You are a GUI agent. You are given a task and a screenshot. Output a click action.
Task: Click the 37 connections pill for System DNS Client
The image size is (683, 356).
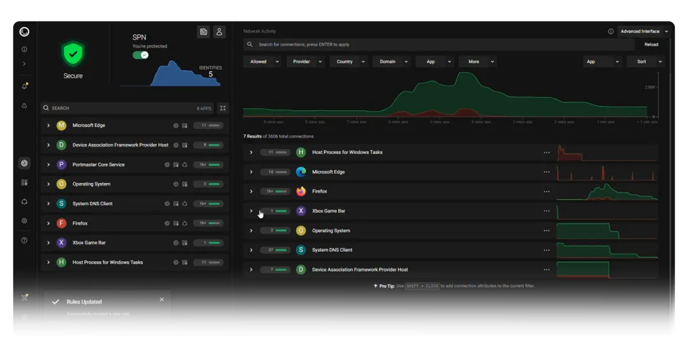pos(275,250)
